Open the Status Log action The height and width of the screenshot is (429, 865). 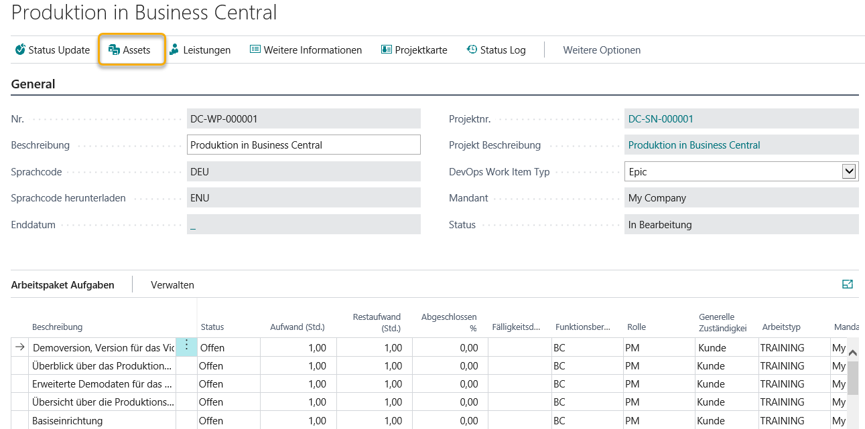pyautogui.click(x=496, y=50)
